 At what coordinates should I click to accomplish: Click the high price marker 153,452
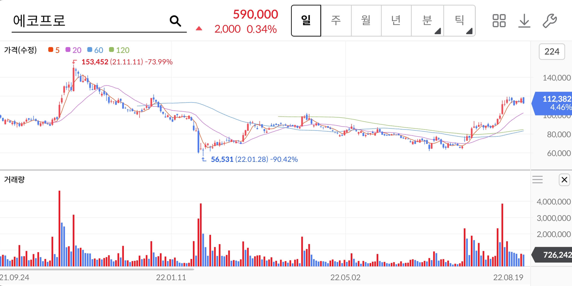coord(95,62)
